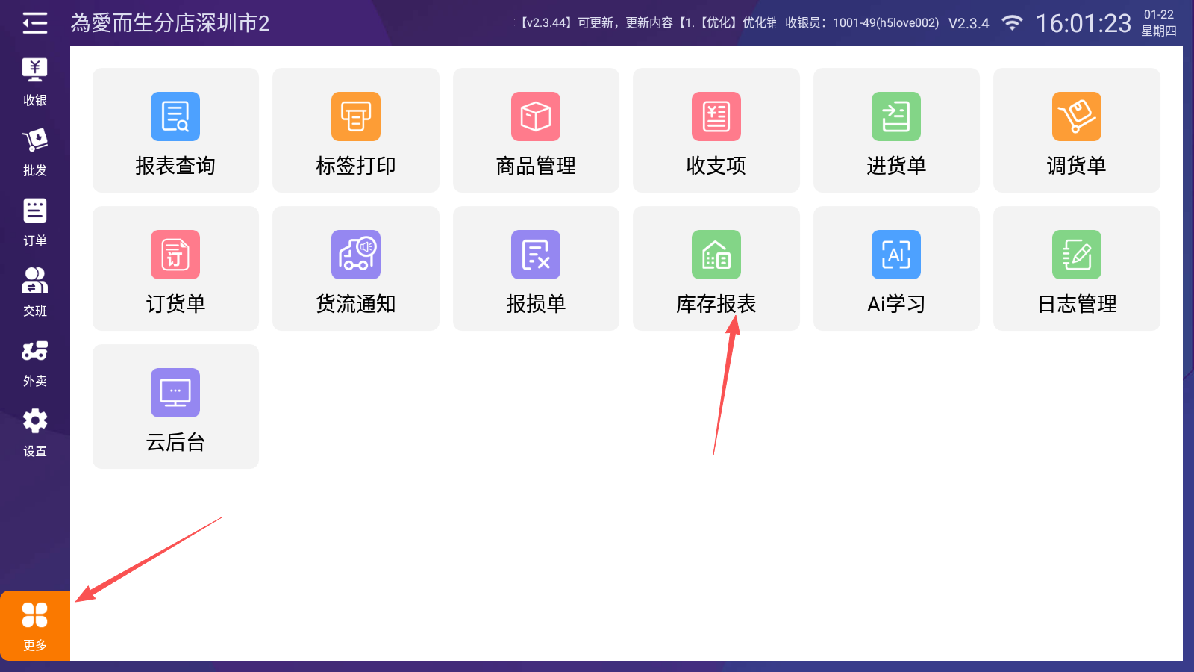
Task: Open 设置 settings from the sidebar
Action: coord(34,433)
